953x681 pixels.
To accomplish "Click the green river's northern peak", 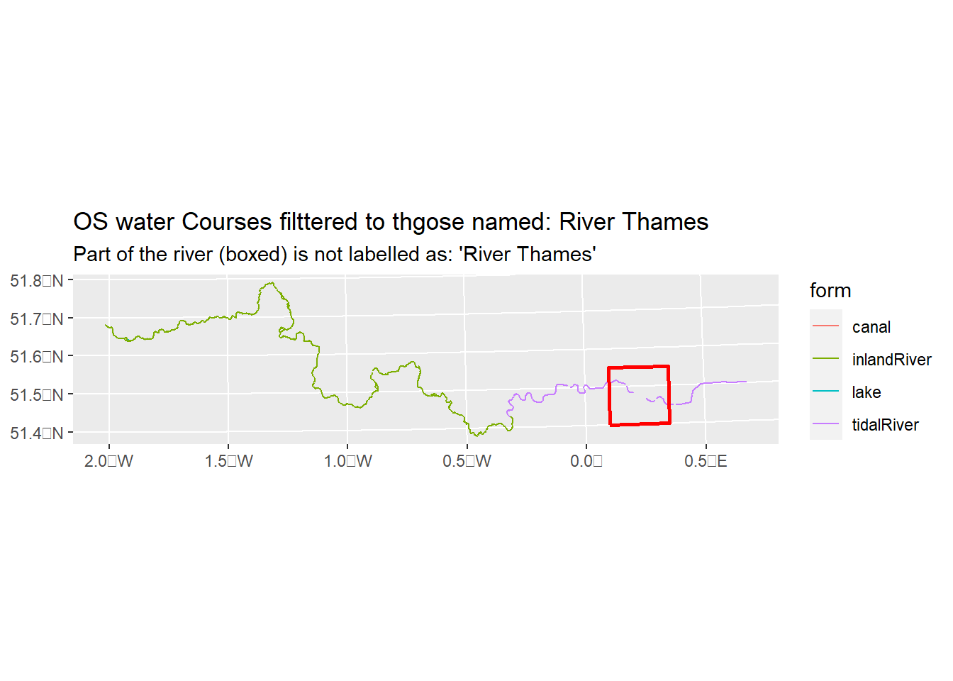I will [x=270, y=283].
